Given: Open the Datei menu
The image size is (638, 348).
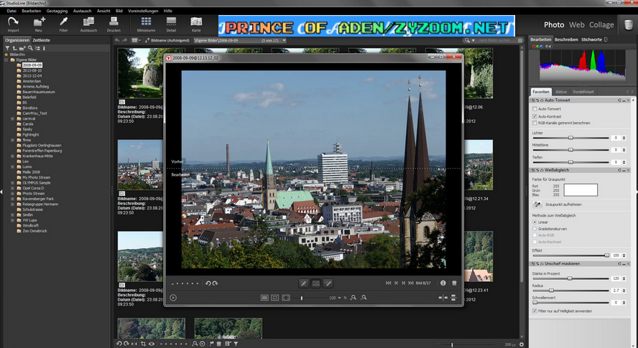Looking at the screenshot, I should click(x=11, y=11).
